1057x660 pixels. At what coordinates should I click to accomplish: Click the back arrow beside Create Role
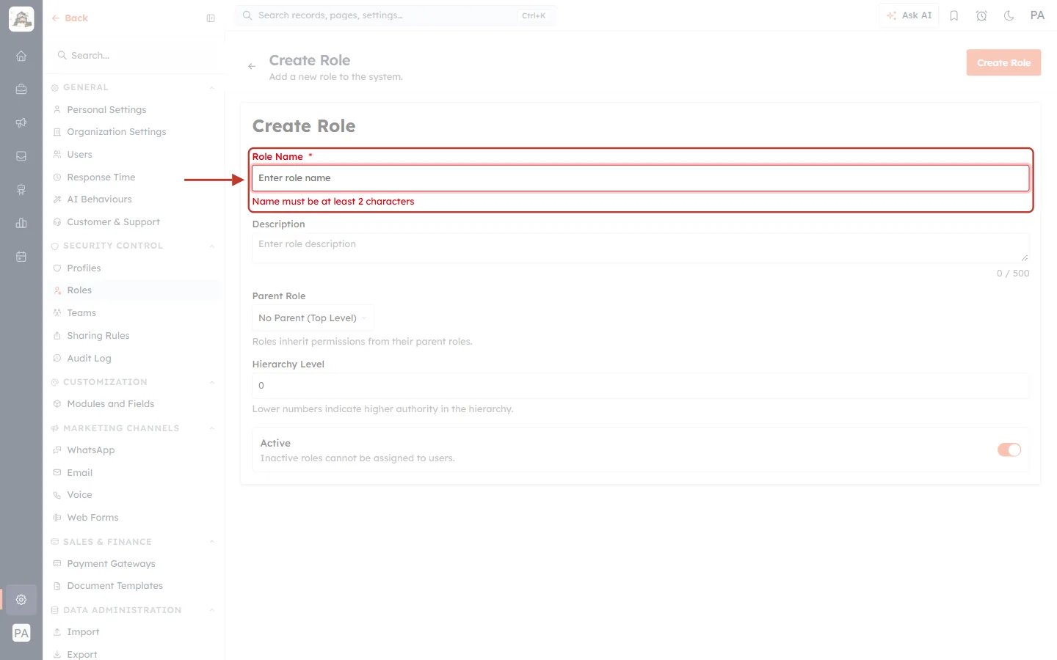click(x=252, y=66)
